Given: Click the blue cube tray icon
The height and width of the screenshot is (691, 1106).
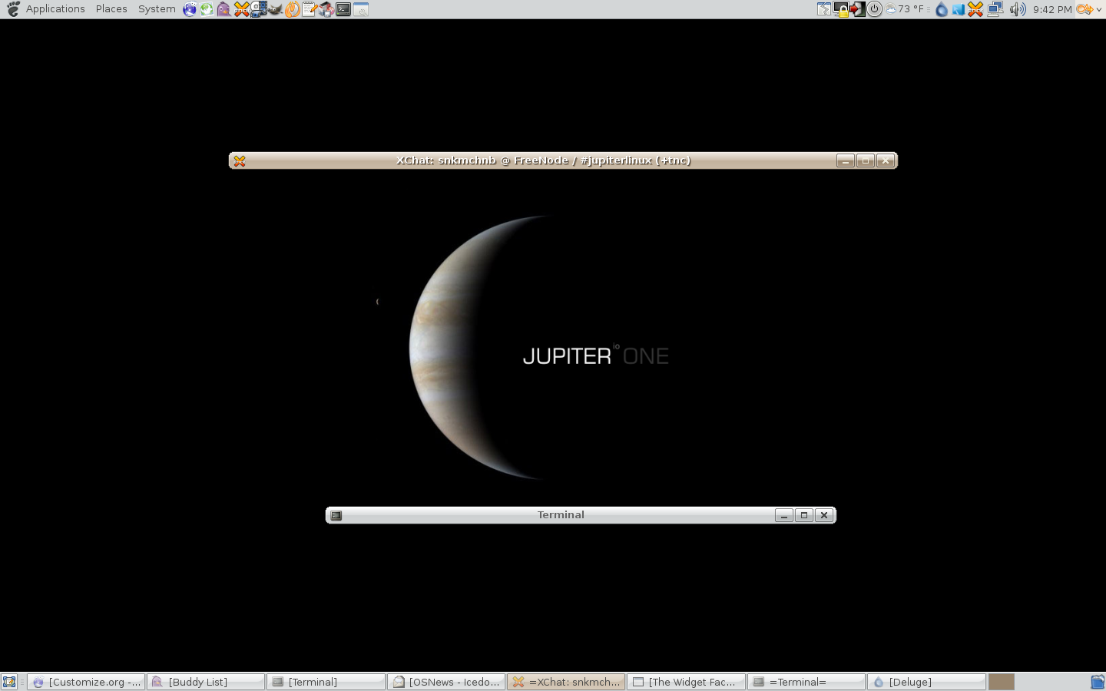Looking at the screenshot, I should [959, 9].
